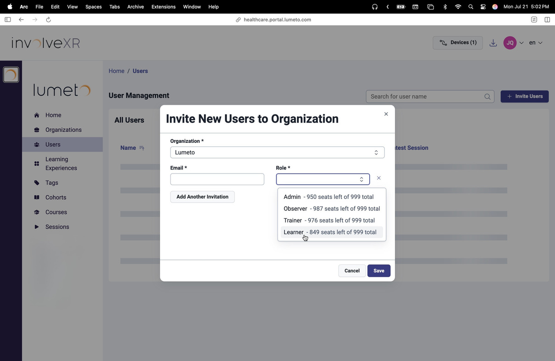Click the Sessions play icon
Viewport: 555px width, 361px height.
click(37, 227)
